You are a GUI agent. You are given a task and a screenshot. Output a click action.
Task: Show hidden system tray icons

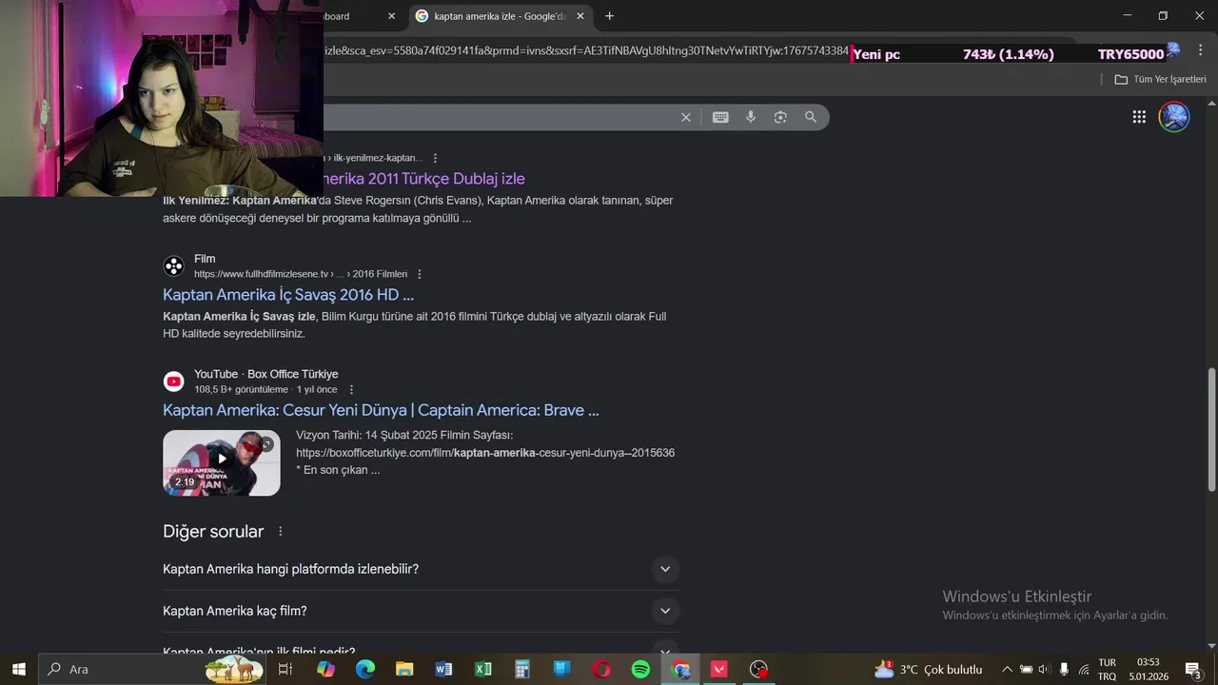coord(1007,669)
